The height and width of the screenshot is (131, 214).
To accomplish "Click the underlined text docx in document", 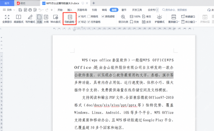I will tap(98, 105).
